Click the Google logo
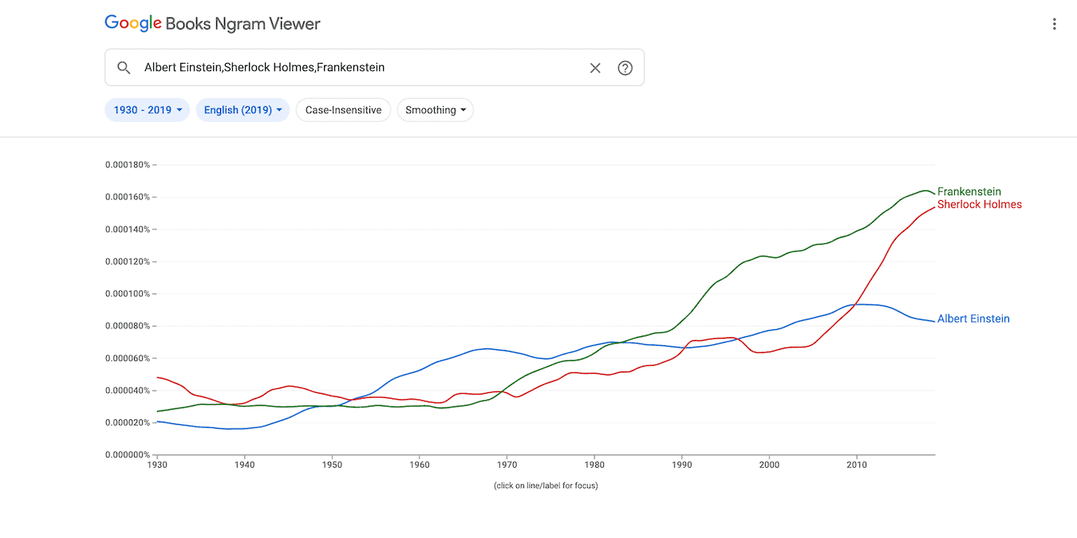The image size is (1077, 538). point(132,22)
